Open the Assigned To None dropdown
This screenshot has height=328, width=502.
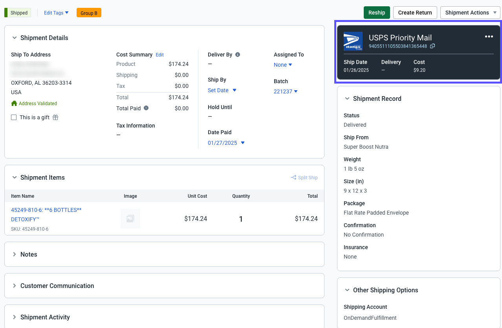click(x=283, y=65)
